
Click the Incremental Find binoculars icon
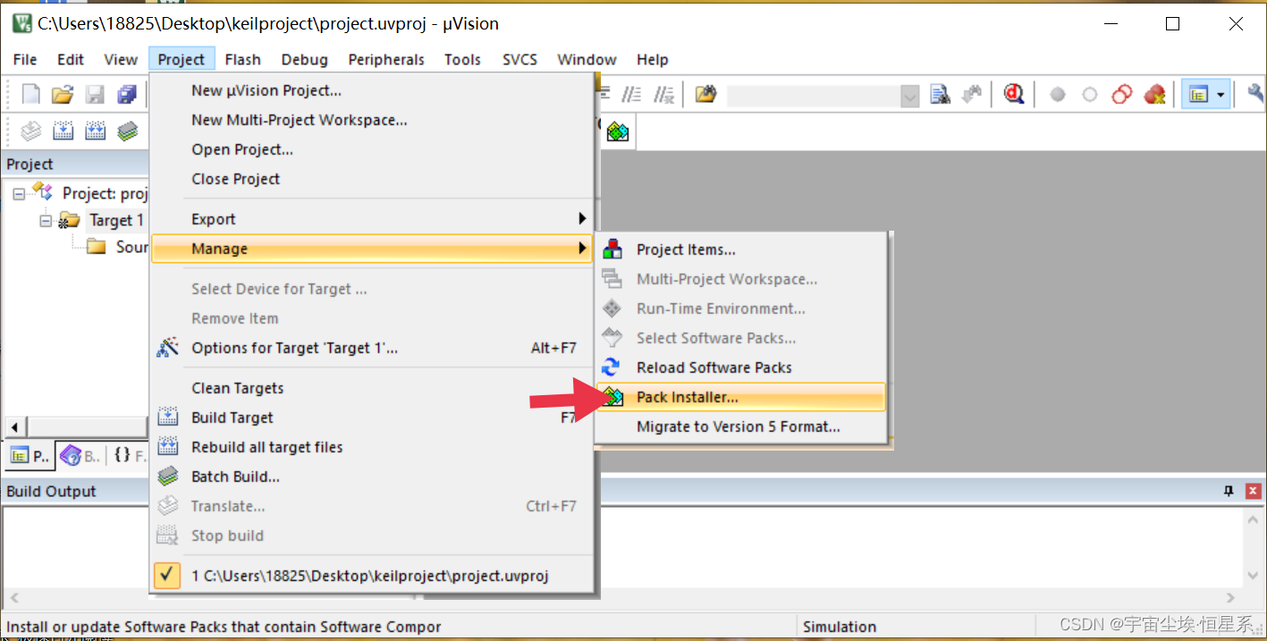coord(972,94)
